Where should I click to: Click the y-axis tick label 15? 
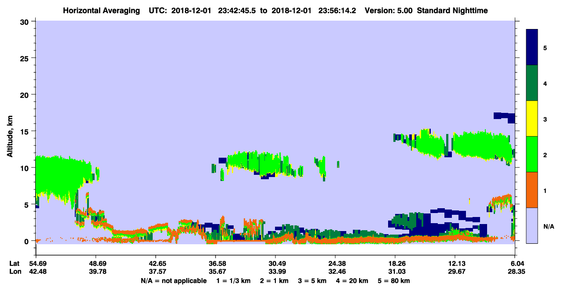pos(26,131)
